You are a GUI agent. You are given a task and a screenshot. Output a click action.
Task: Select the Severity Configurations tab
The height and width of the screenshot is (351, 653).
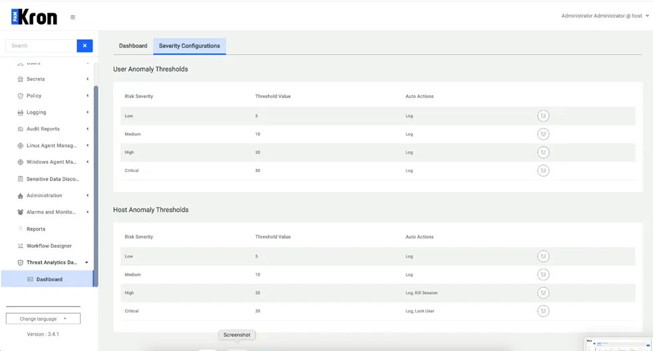[x=189, y=46]
